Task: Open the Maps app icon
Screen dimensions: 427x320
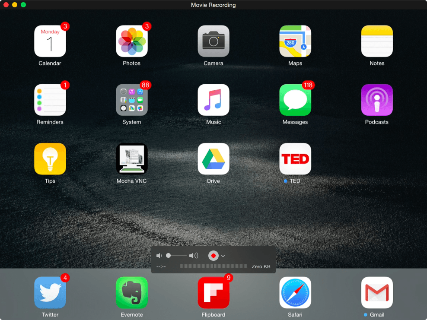Action: pos(295,41)
